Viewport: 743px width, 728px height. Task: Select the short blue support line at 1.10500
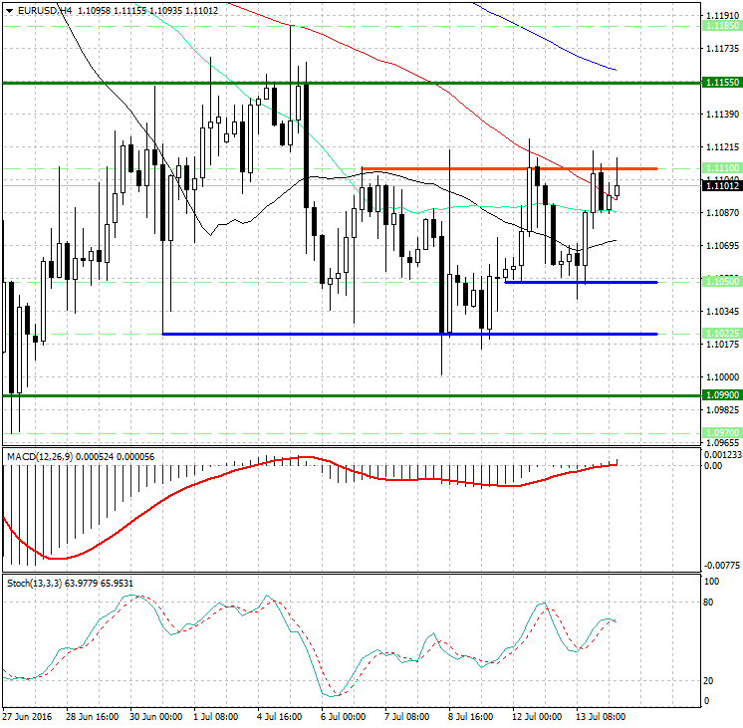click(x=582, y=282)
